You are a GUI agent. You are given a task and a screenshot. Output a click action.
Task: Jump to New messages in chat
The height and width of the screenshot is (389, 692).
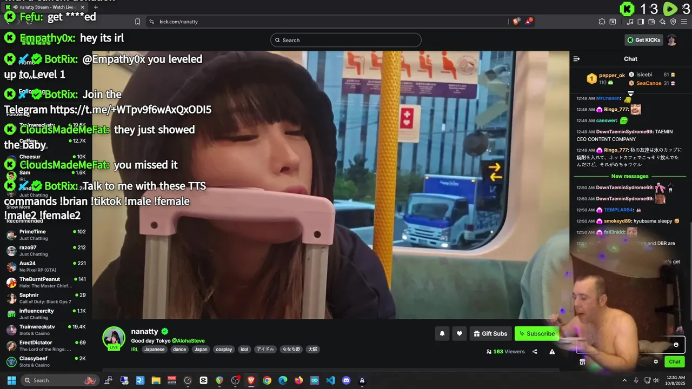[x=630, y=176]
